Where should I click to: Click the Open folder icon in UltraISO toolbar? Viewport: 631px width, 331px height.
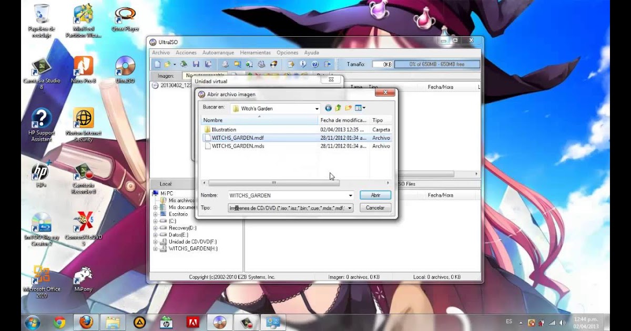click(x=167, y=64)
